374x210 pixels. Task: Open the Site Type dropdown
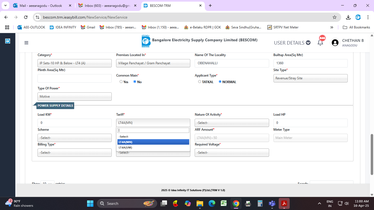(310, 78)
